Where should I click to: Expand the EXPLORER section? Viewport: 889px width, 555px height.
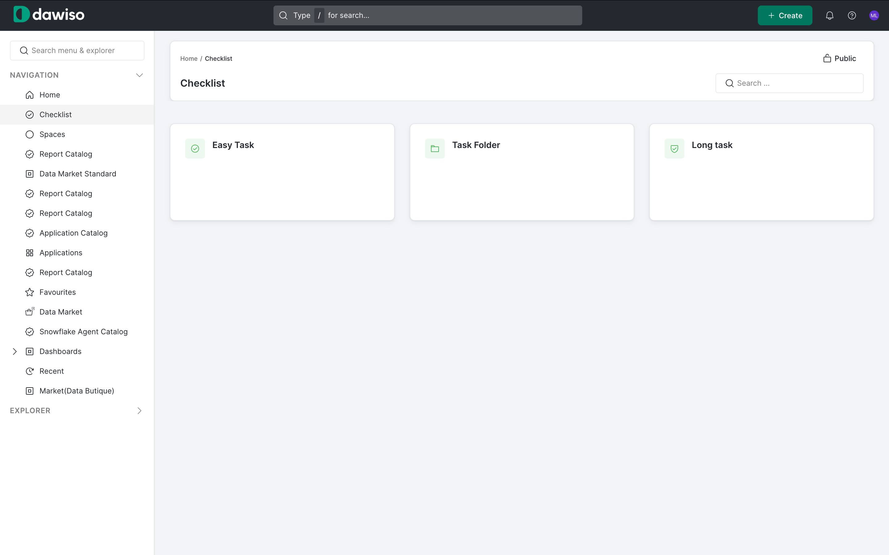[x=139, y=411]
